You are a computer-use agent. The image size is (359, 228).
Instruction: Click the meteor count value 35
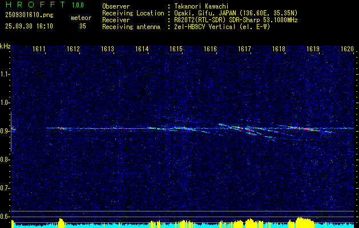tap(83, 26)
